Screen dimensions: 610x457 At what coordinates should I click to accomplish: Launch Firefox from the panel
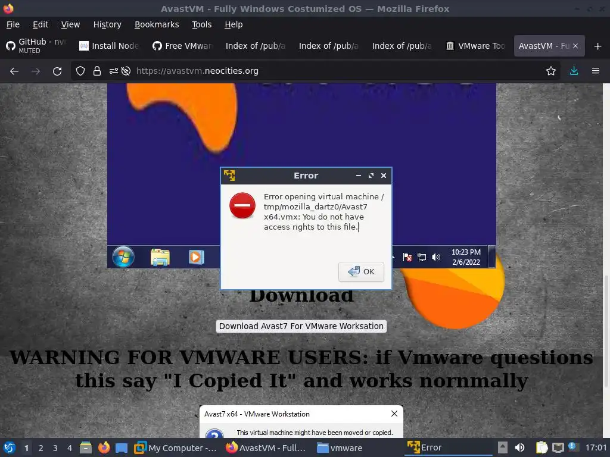coord(104,447)
